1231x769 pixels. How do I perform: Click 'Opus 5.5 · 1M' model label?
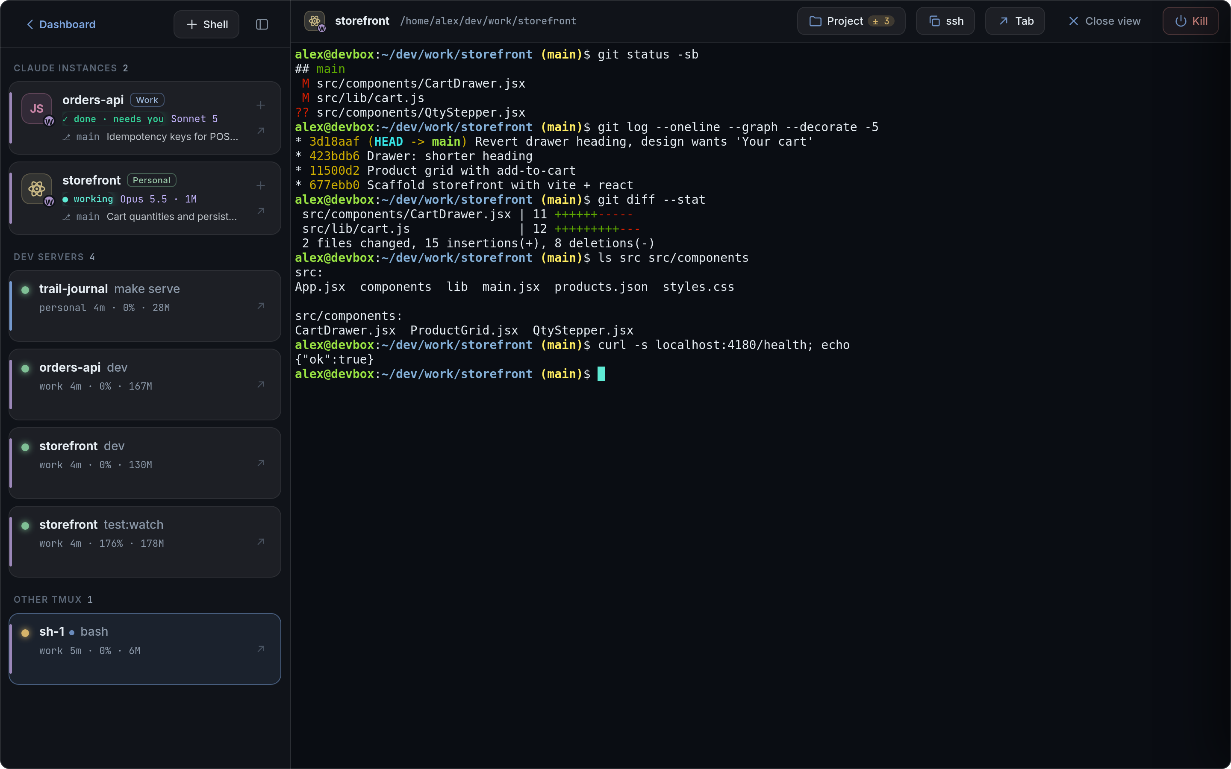click(158, 200)
